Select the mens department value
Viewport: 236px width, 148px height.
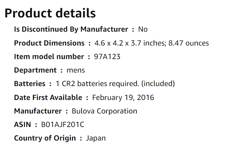[x=76, y=70]
